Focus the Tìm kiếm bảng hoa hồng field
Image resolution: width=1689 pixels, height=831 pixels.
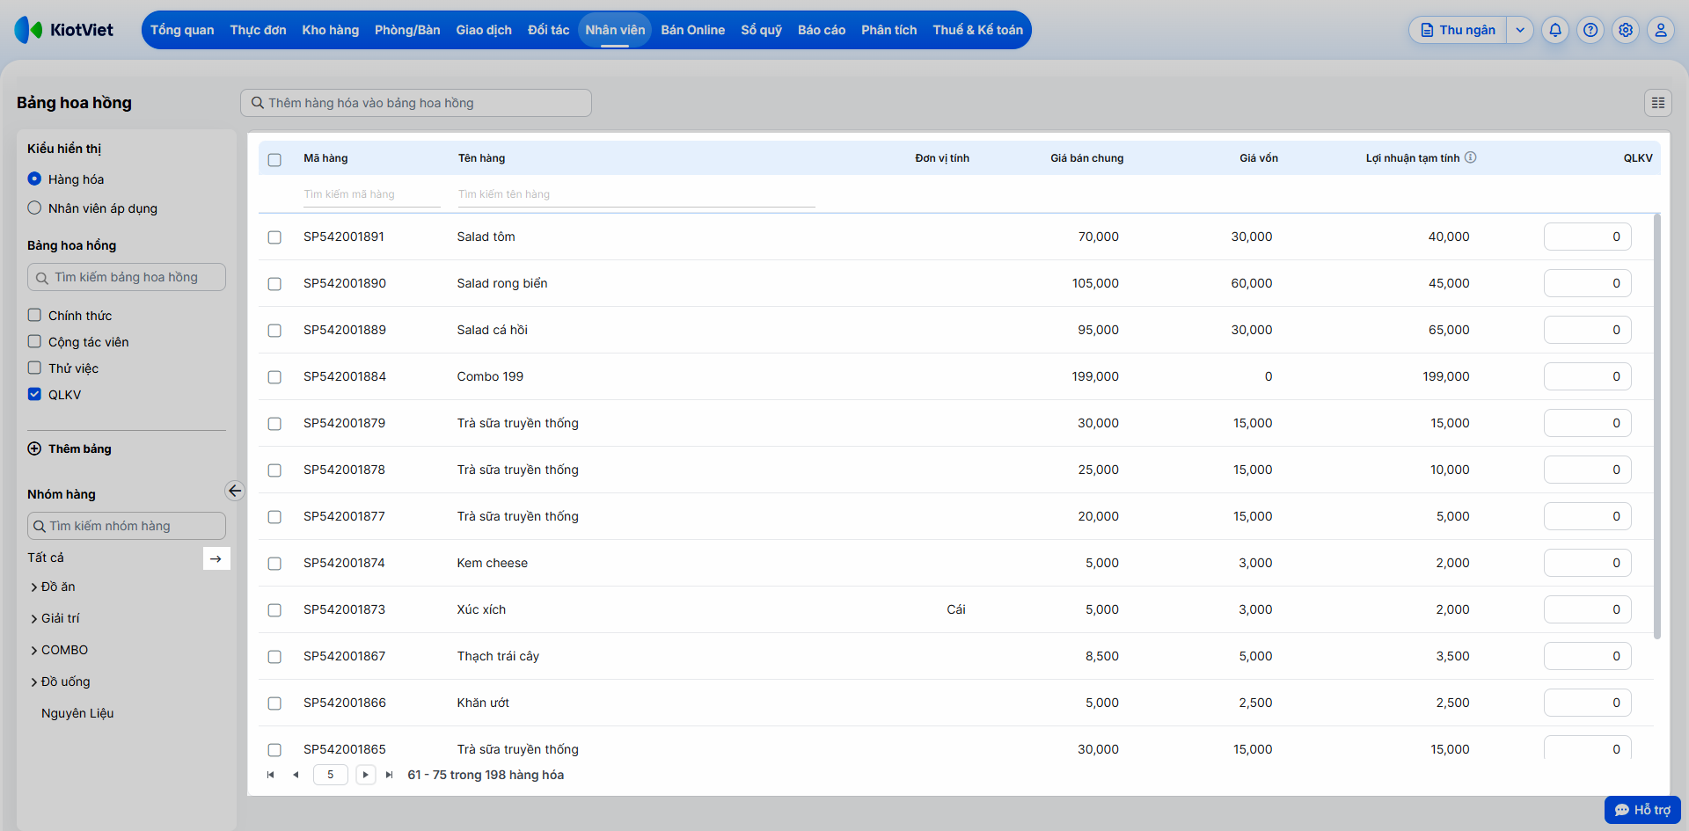click(x=127, y=277)
